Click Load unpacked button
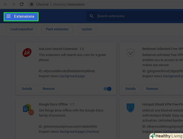This screenshot has width=183, height=139. (x=21, y=29)
